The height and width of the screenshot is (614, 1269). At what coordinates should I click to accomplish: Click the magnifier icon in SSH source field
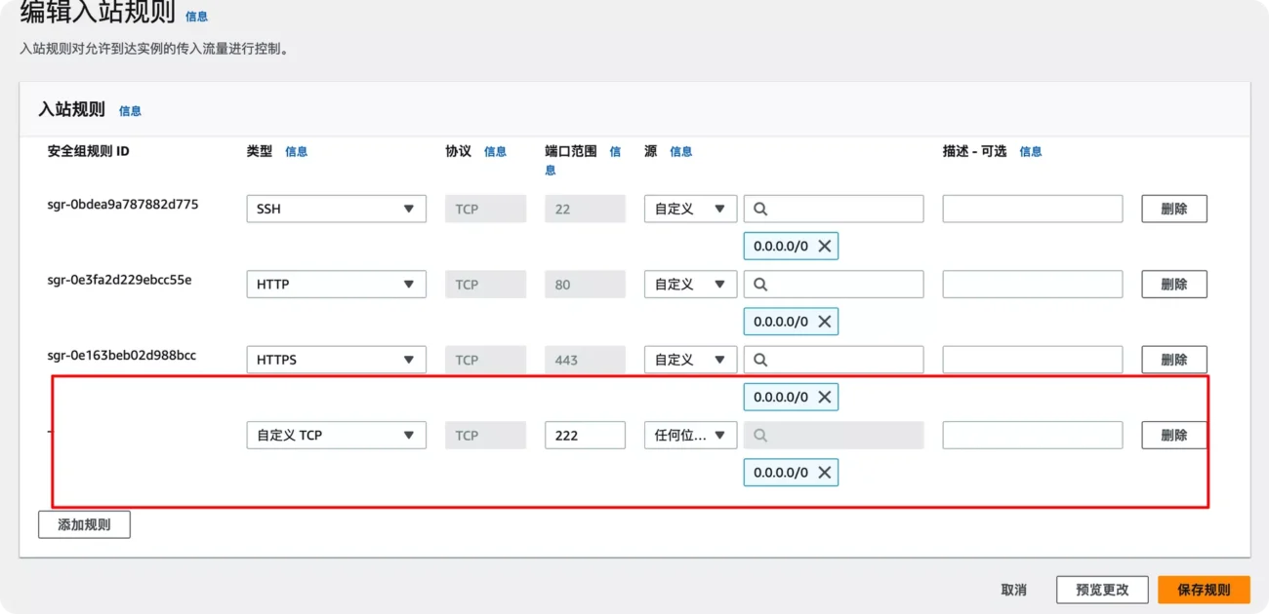point(759,208)
